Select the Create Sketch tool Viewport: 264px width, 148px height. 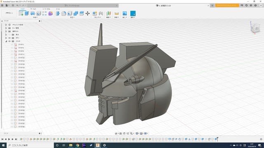click(21, 14)
